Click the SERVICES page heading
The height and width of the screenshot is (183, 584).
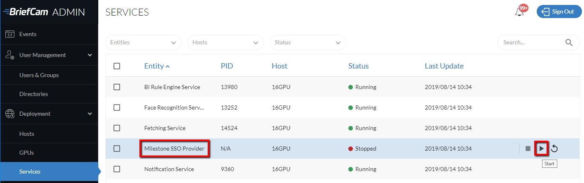click(x=127, y=12)
